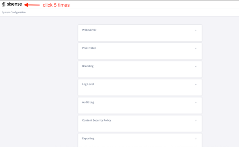Open the Branding section chevron
The image size is (239, 147).
point(196,66)
